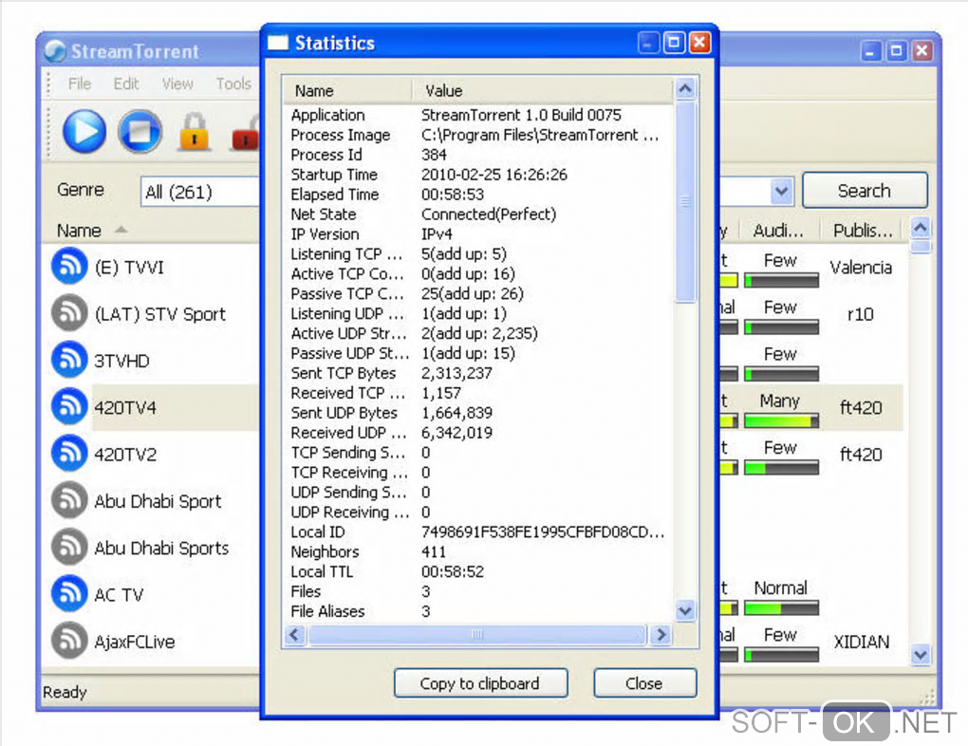Screen dimensions: 968x746
Task: Select the Local TTL row
Action: (478, 571)
